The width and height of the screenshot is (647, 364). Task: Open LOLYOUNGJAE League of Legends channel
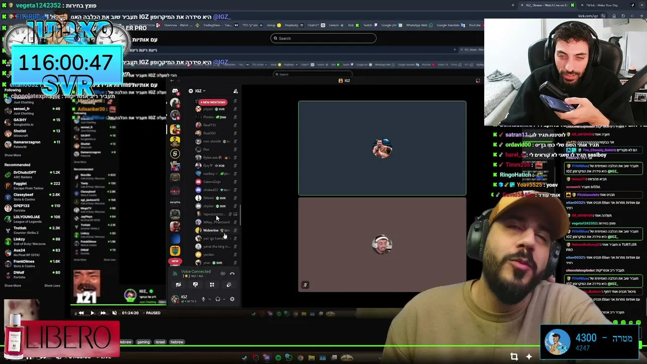coord(32,219)
